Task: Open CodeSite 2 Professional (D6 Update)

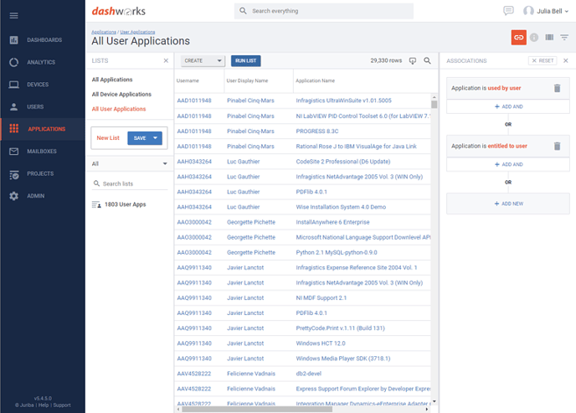Action: [x=343, y=162]
